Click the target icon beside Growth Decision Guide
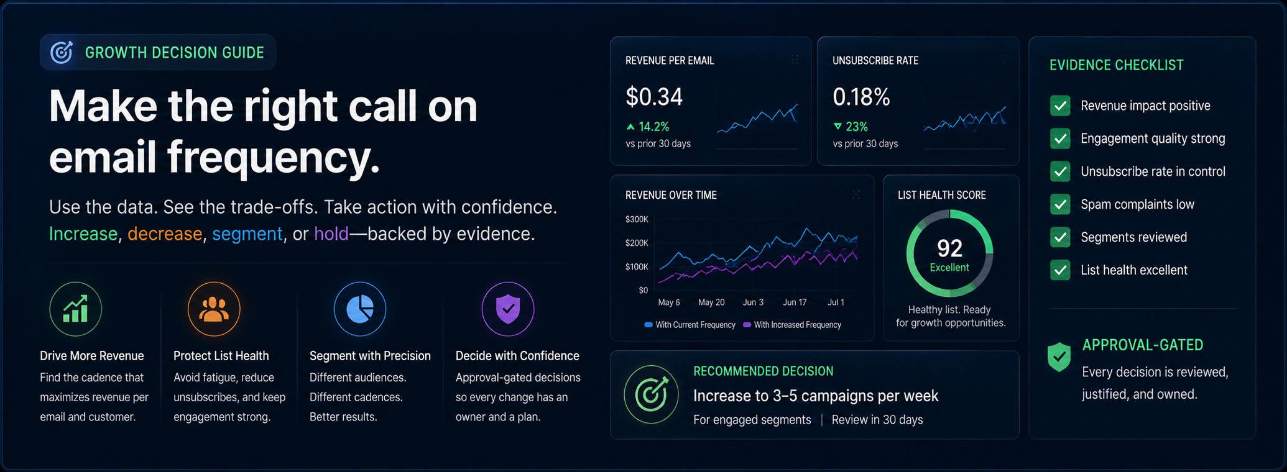 click(61, 53)
